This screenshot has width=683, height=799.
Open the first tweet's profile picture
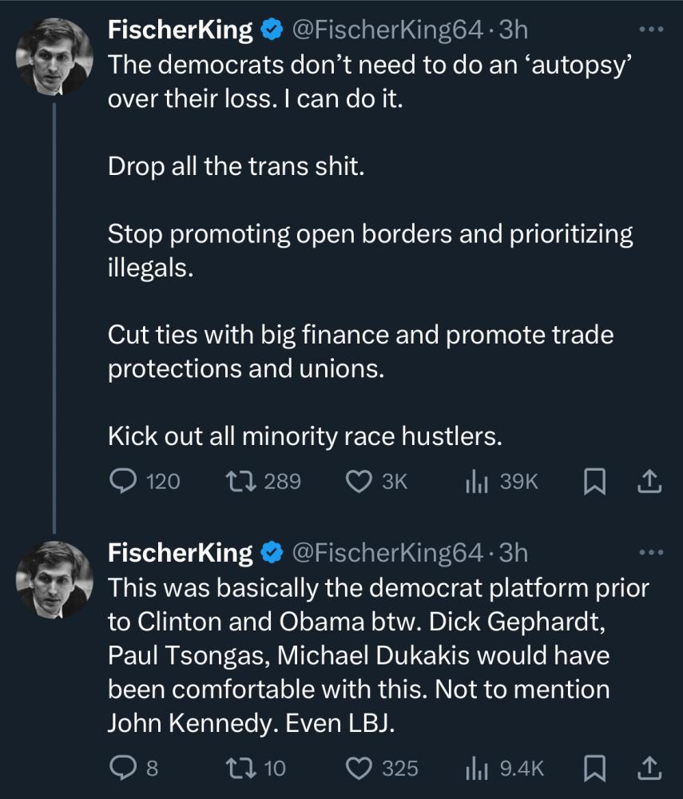click(54, 57)
